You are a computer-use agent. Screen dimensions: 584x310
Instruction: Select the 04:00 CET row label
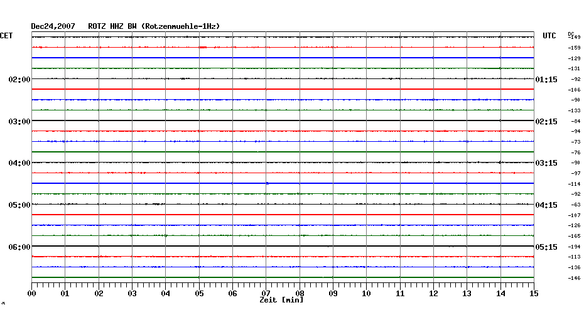click(19, 163)
